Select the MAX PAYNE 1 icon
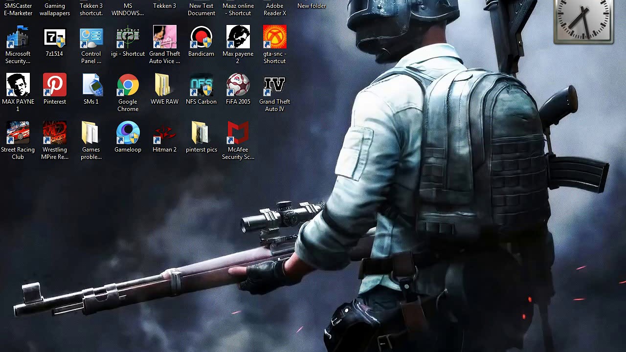Screen dimensions: 626x352 (x=18, y=86)
